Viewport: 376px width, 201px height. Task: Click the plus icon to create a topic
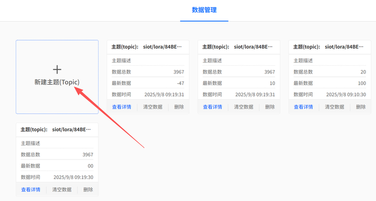[x=57, y=70]
